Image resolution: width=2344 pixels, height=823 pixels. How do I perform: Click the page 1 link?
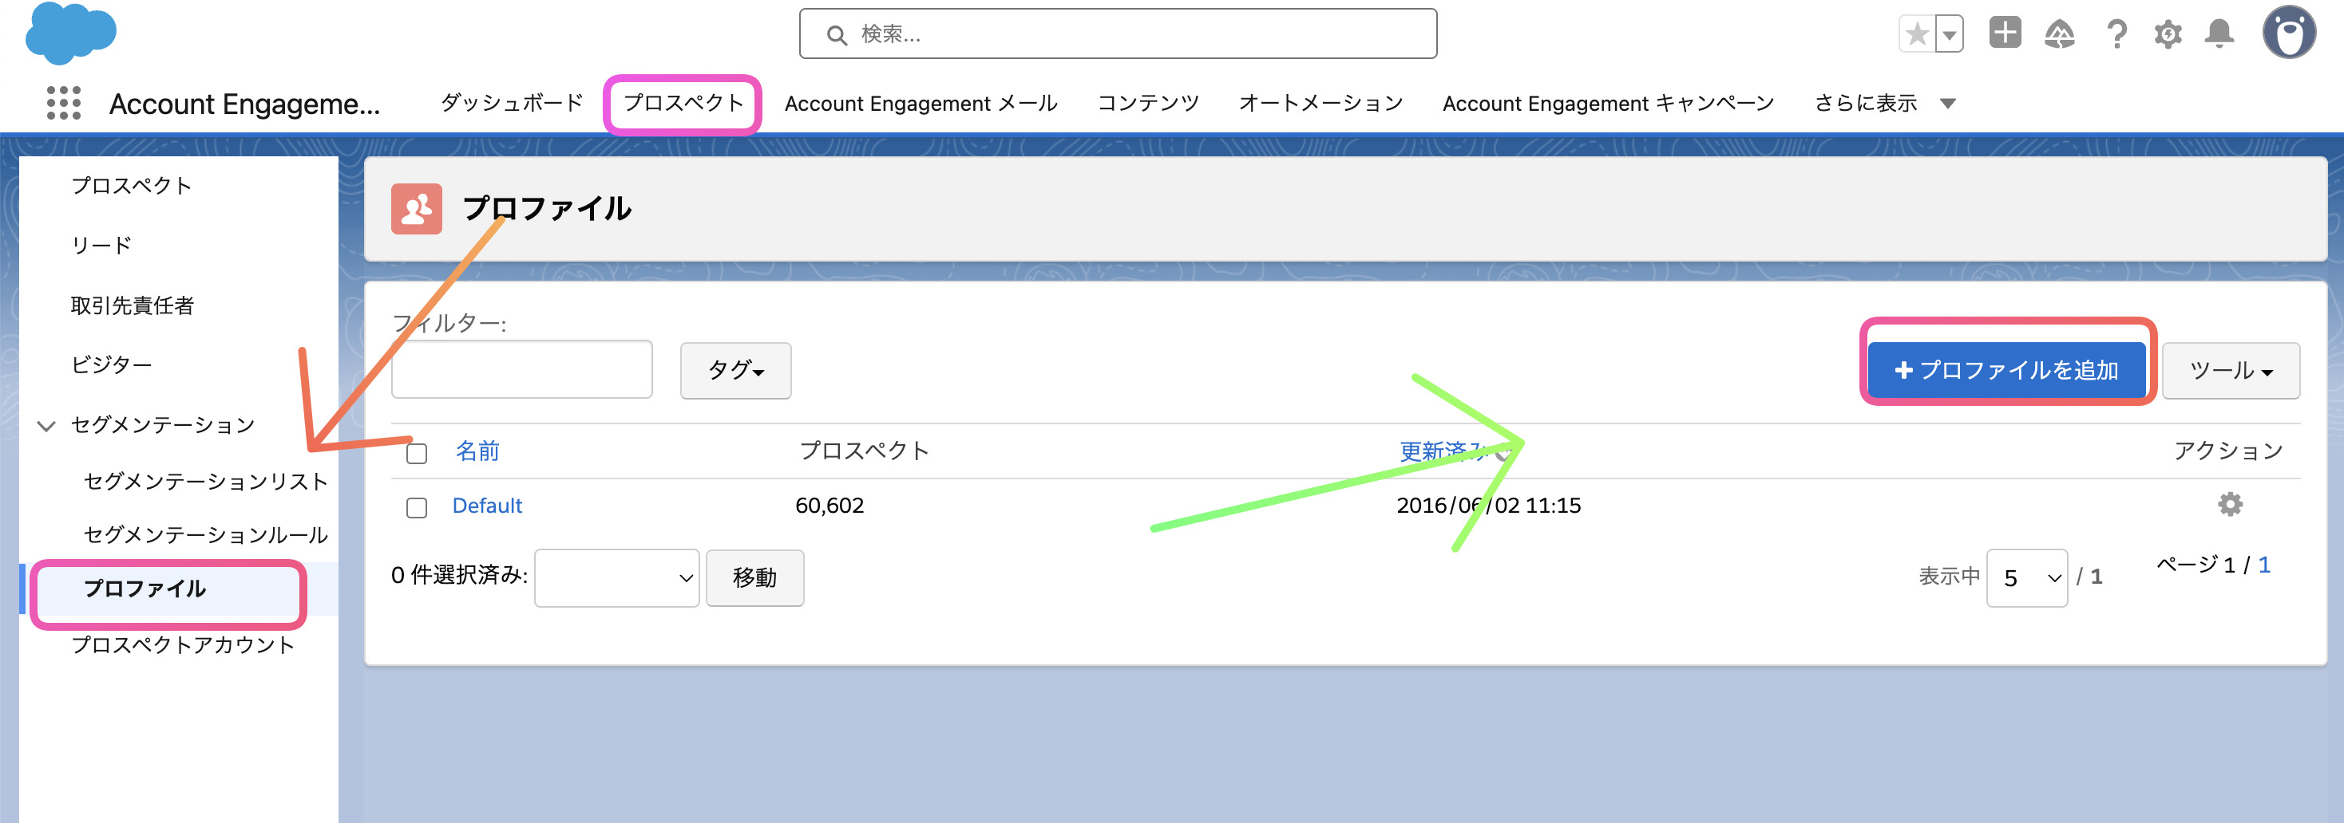[2264, 565]
